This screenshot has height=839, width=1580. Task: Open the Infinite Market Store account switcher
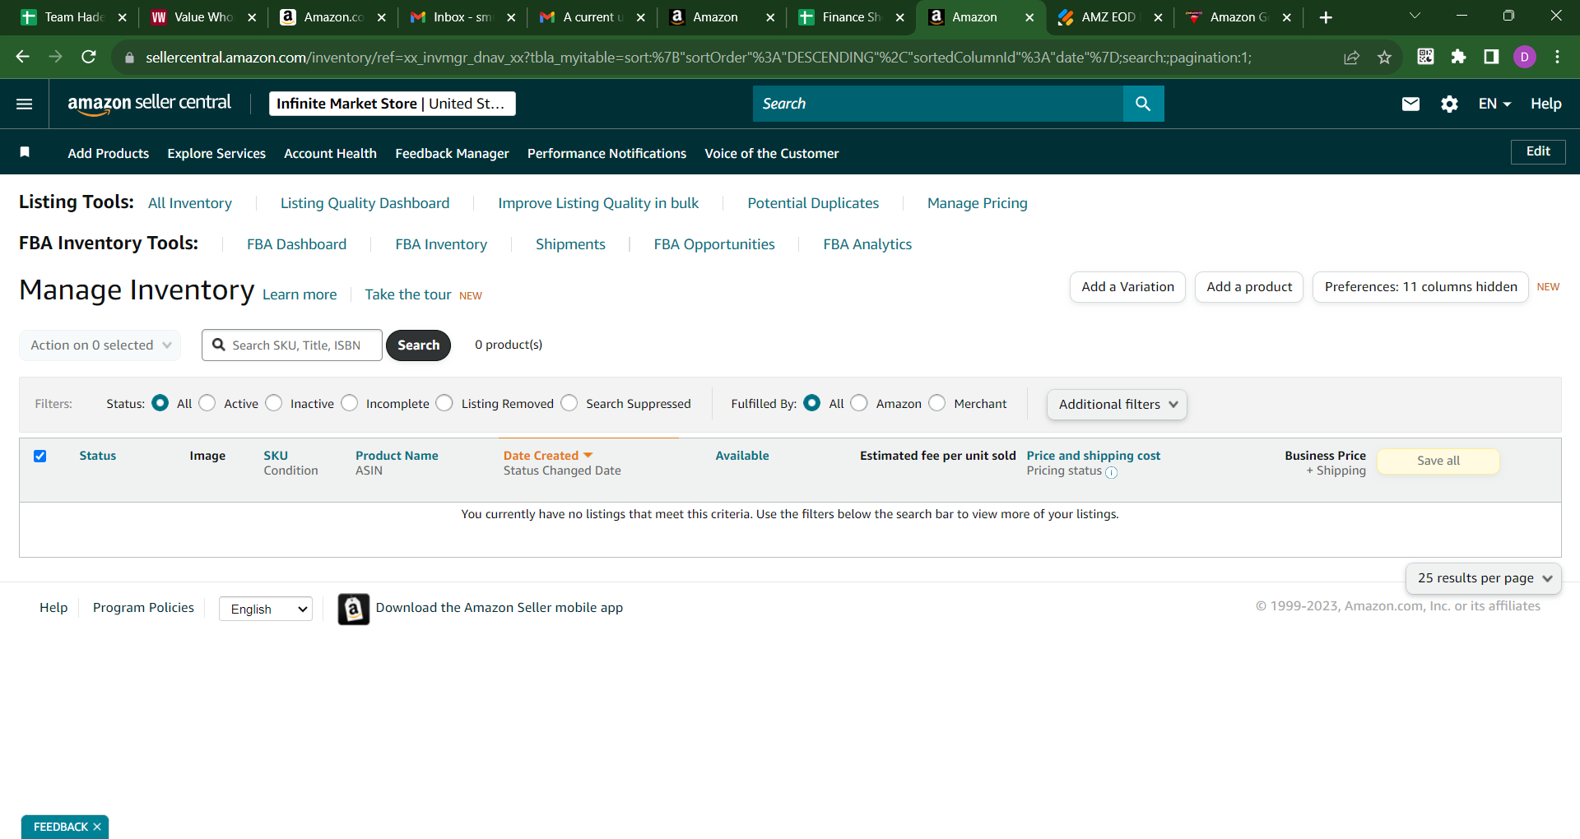click(x=393, y=104)
